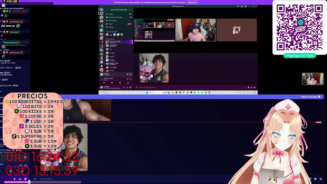Open apps icon in message bar
Image resolution: width=327 pixels, height=184 pixels.
pos(251,87)
